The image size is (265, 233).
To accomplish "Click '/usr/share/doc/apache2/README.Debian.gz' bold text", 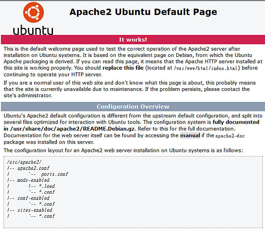I will [72, 129].
